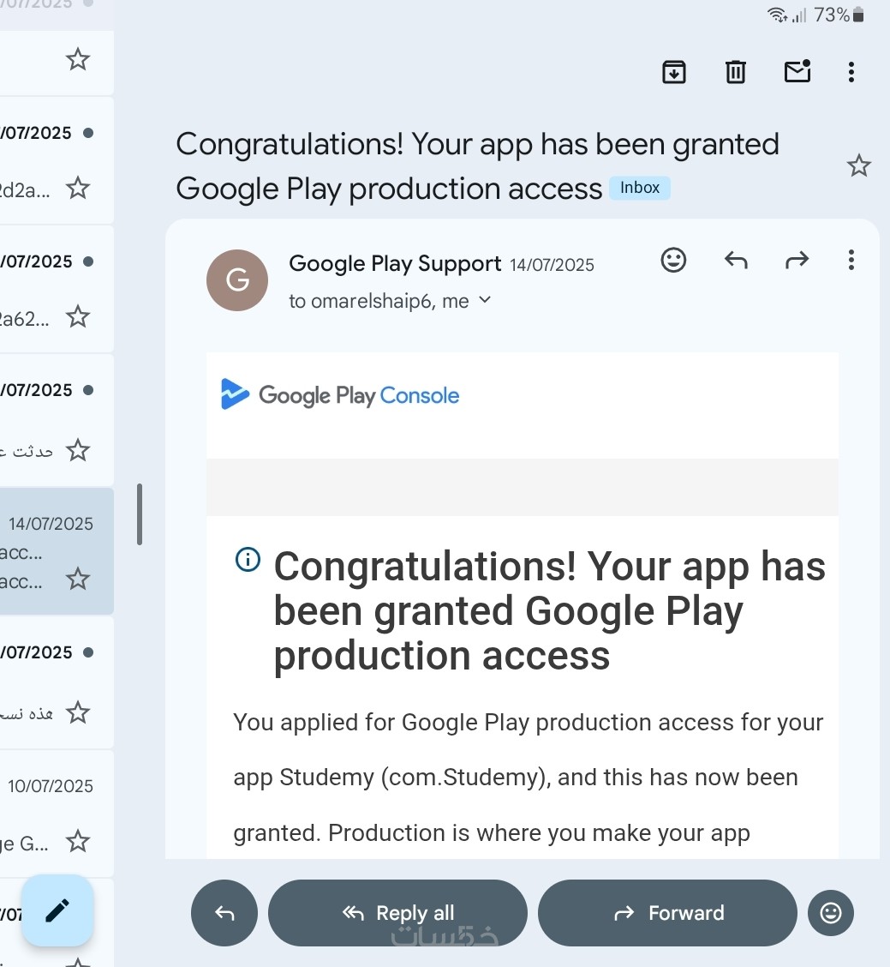This screenshot has width=890, height=967.
Task: Star the selected 14/07/2025 list email
Action: point(78,579)
